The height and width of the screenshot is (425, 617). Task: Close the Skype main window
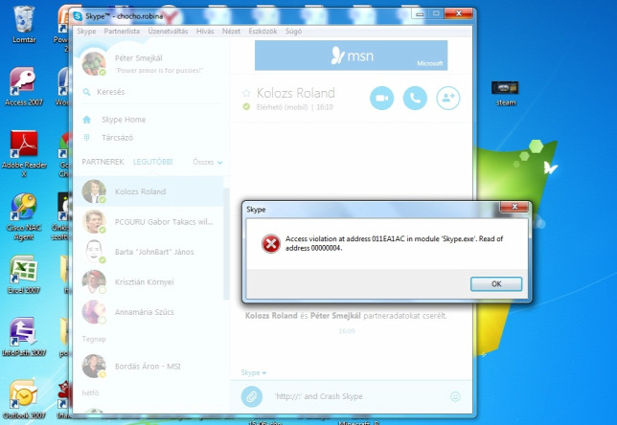click(458, 13)
